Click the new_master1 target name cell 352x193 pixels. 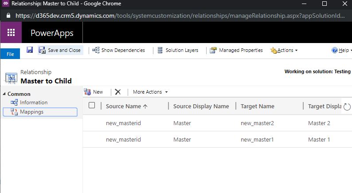pyautogui.click(x=257, y=139)
